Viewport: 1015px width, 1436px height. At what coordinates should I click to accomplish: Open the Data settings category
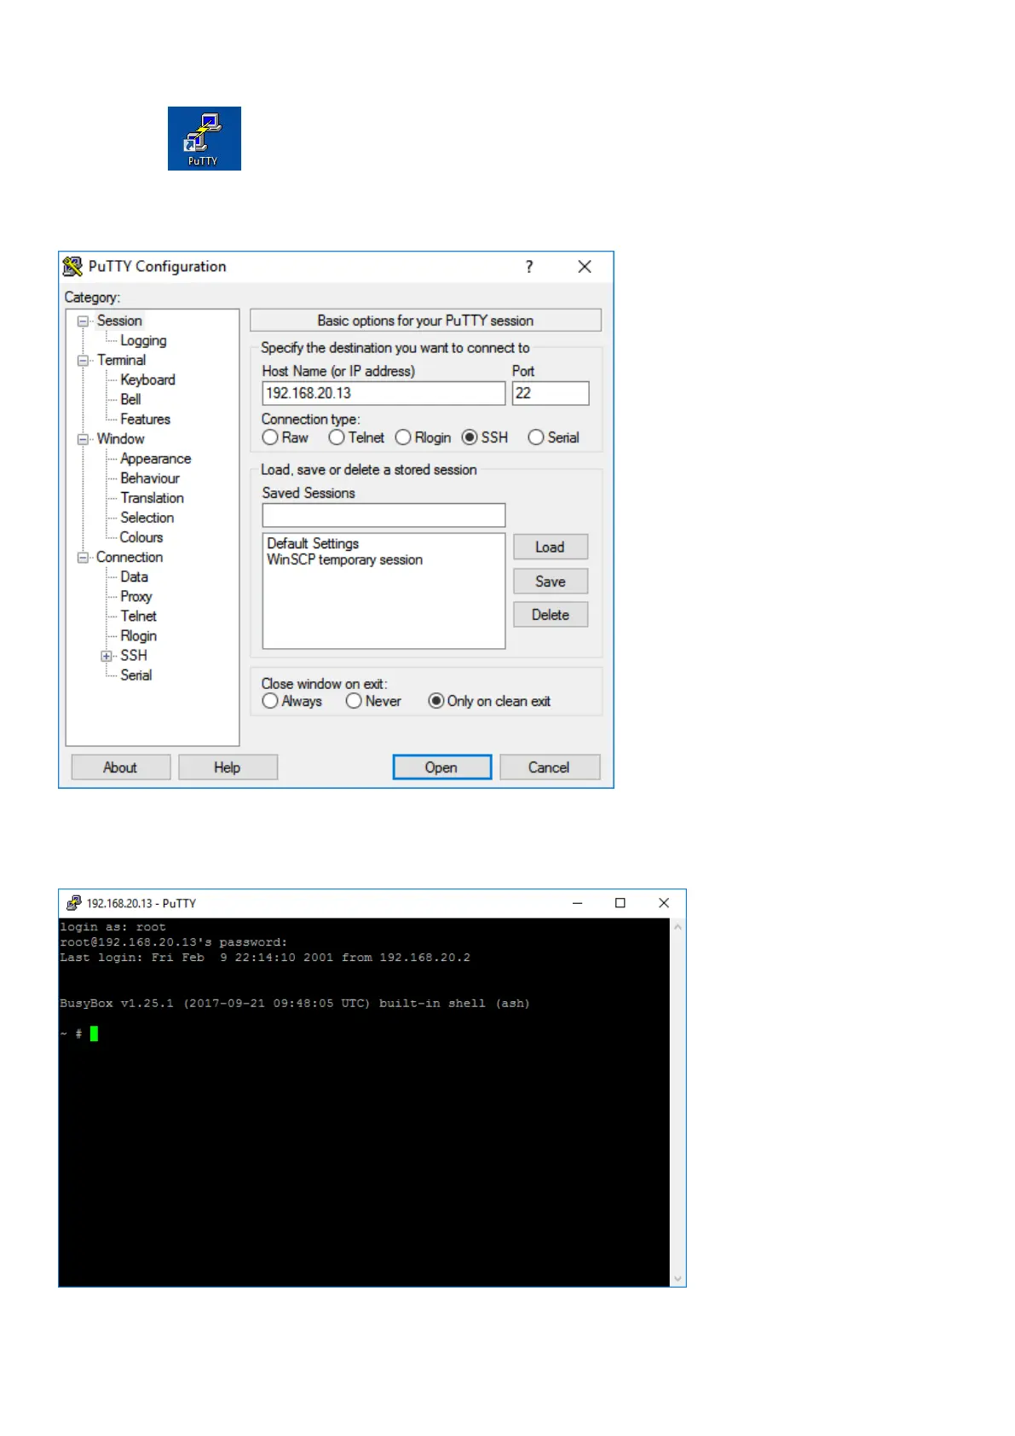134,576
